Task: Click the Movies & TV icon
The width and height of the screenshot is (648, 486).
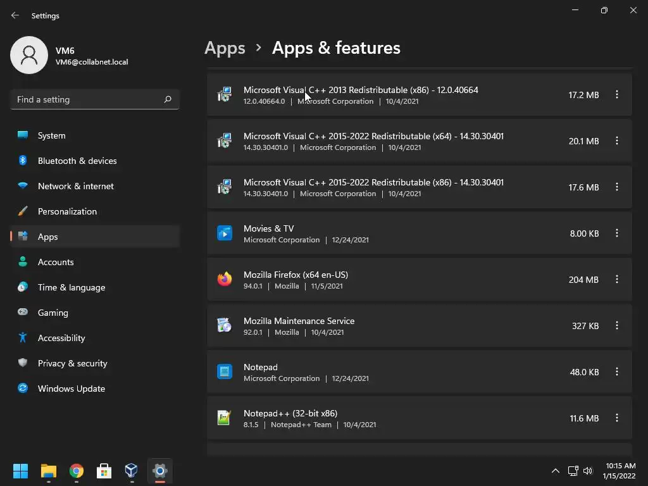Action: pyautogui.click(x=225, y=233)
